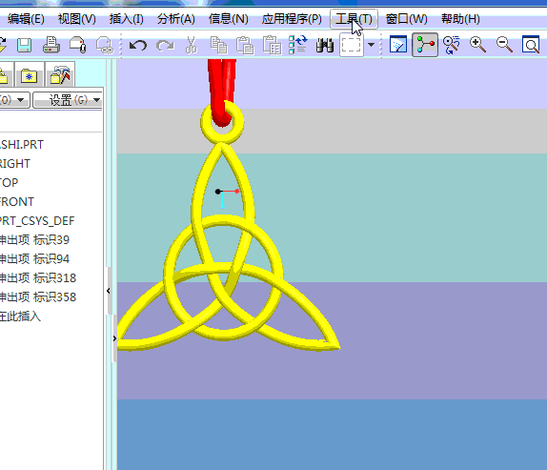Save the model with floppy disk icon

coord(25,46)
